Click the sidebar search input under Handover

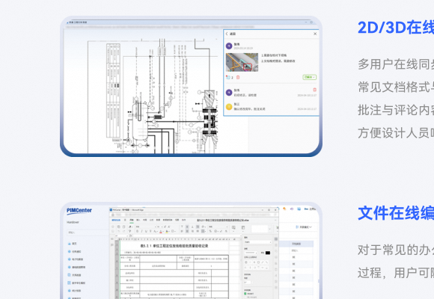[x=88, y=232]
